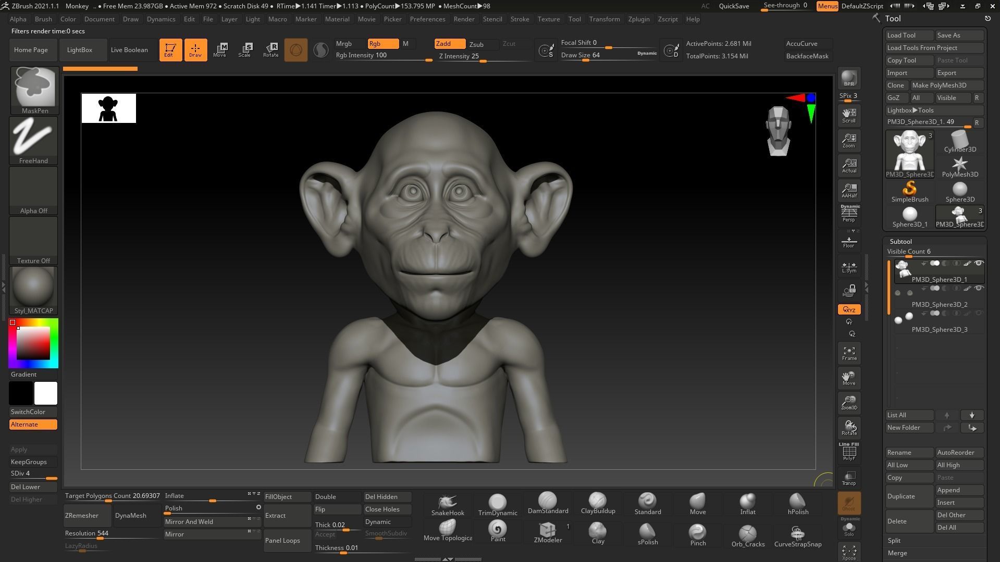Open Lightbox Tools browser

[934, 110]
